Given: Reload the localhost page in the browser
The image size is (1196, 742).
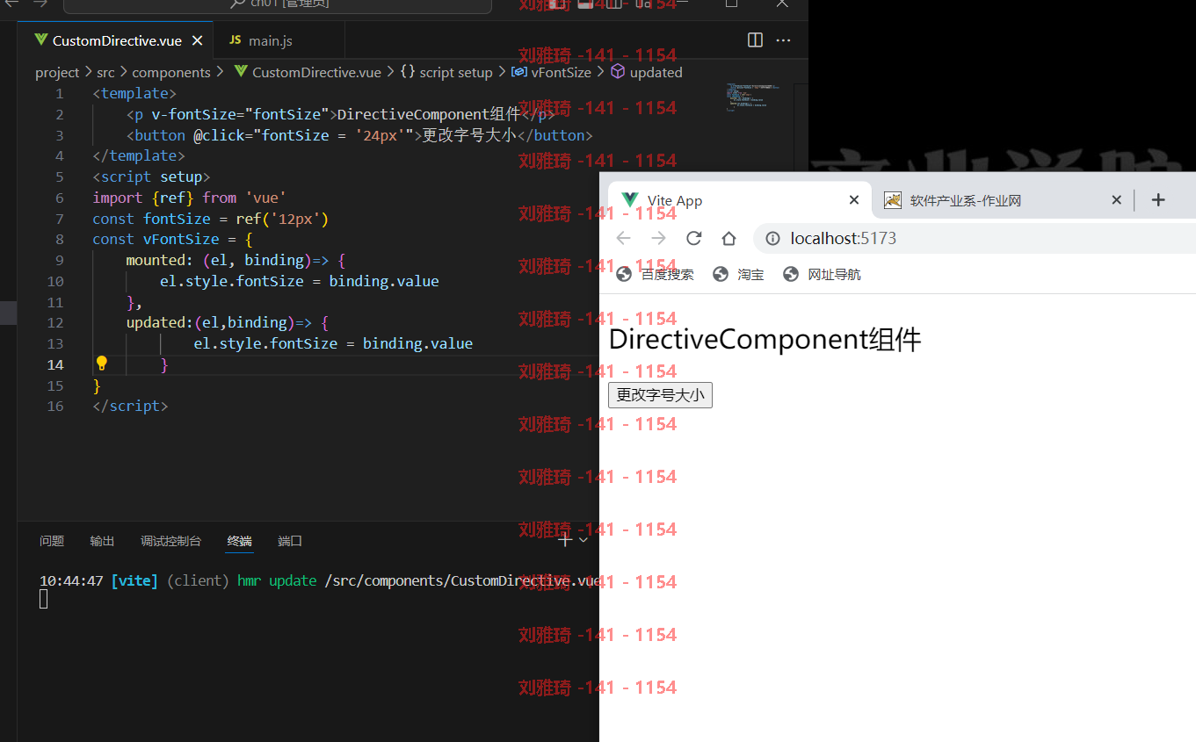Looking at the screenshot, I should (x=693, y=238).
